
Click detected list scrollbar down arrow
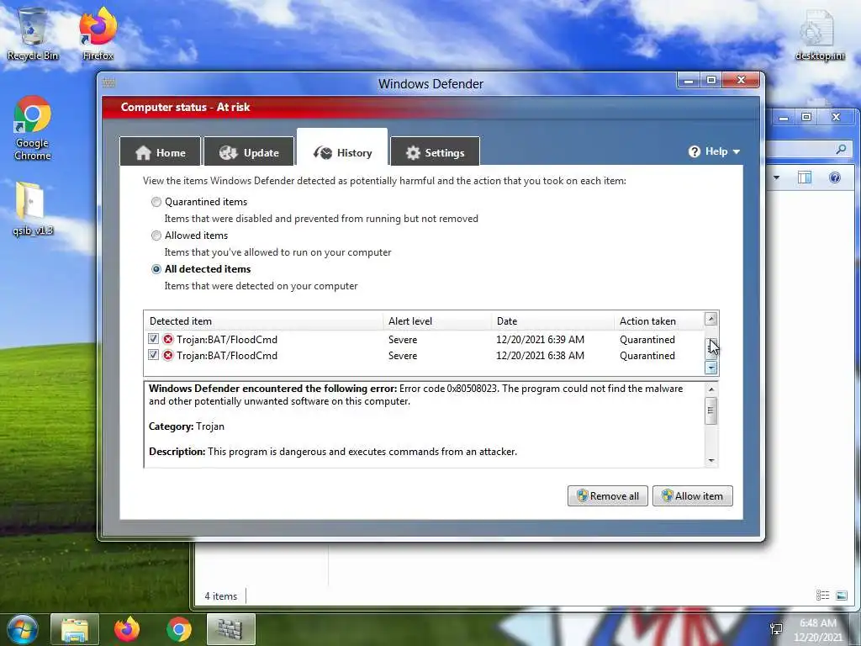tap(711, 368)
